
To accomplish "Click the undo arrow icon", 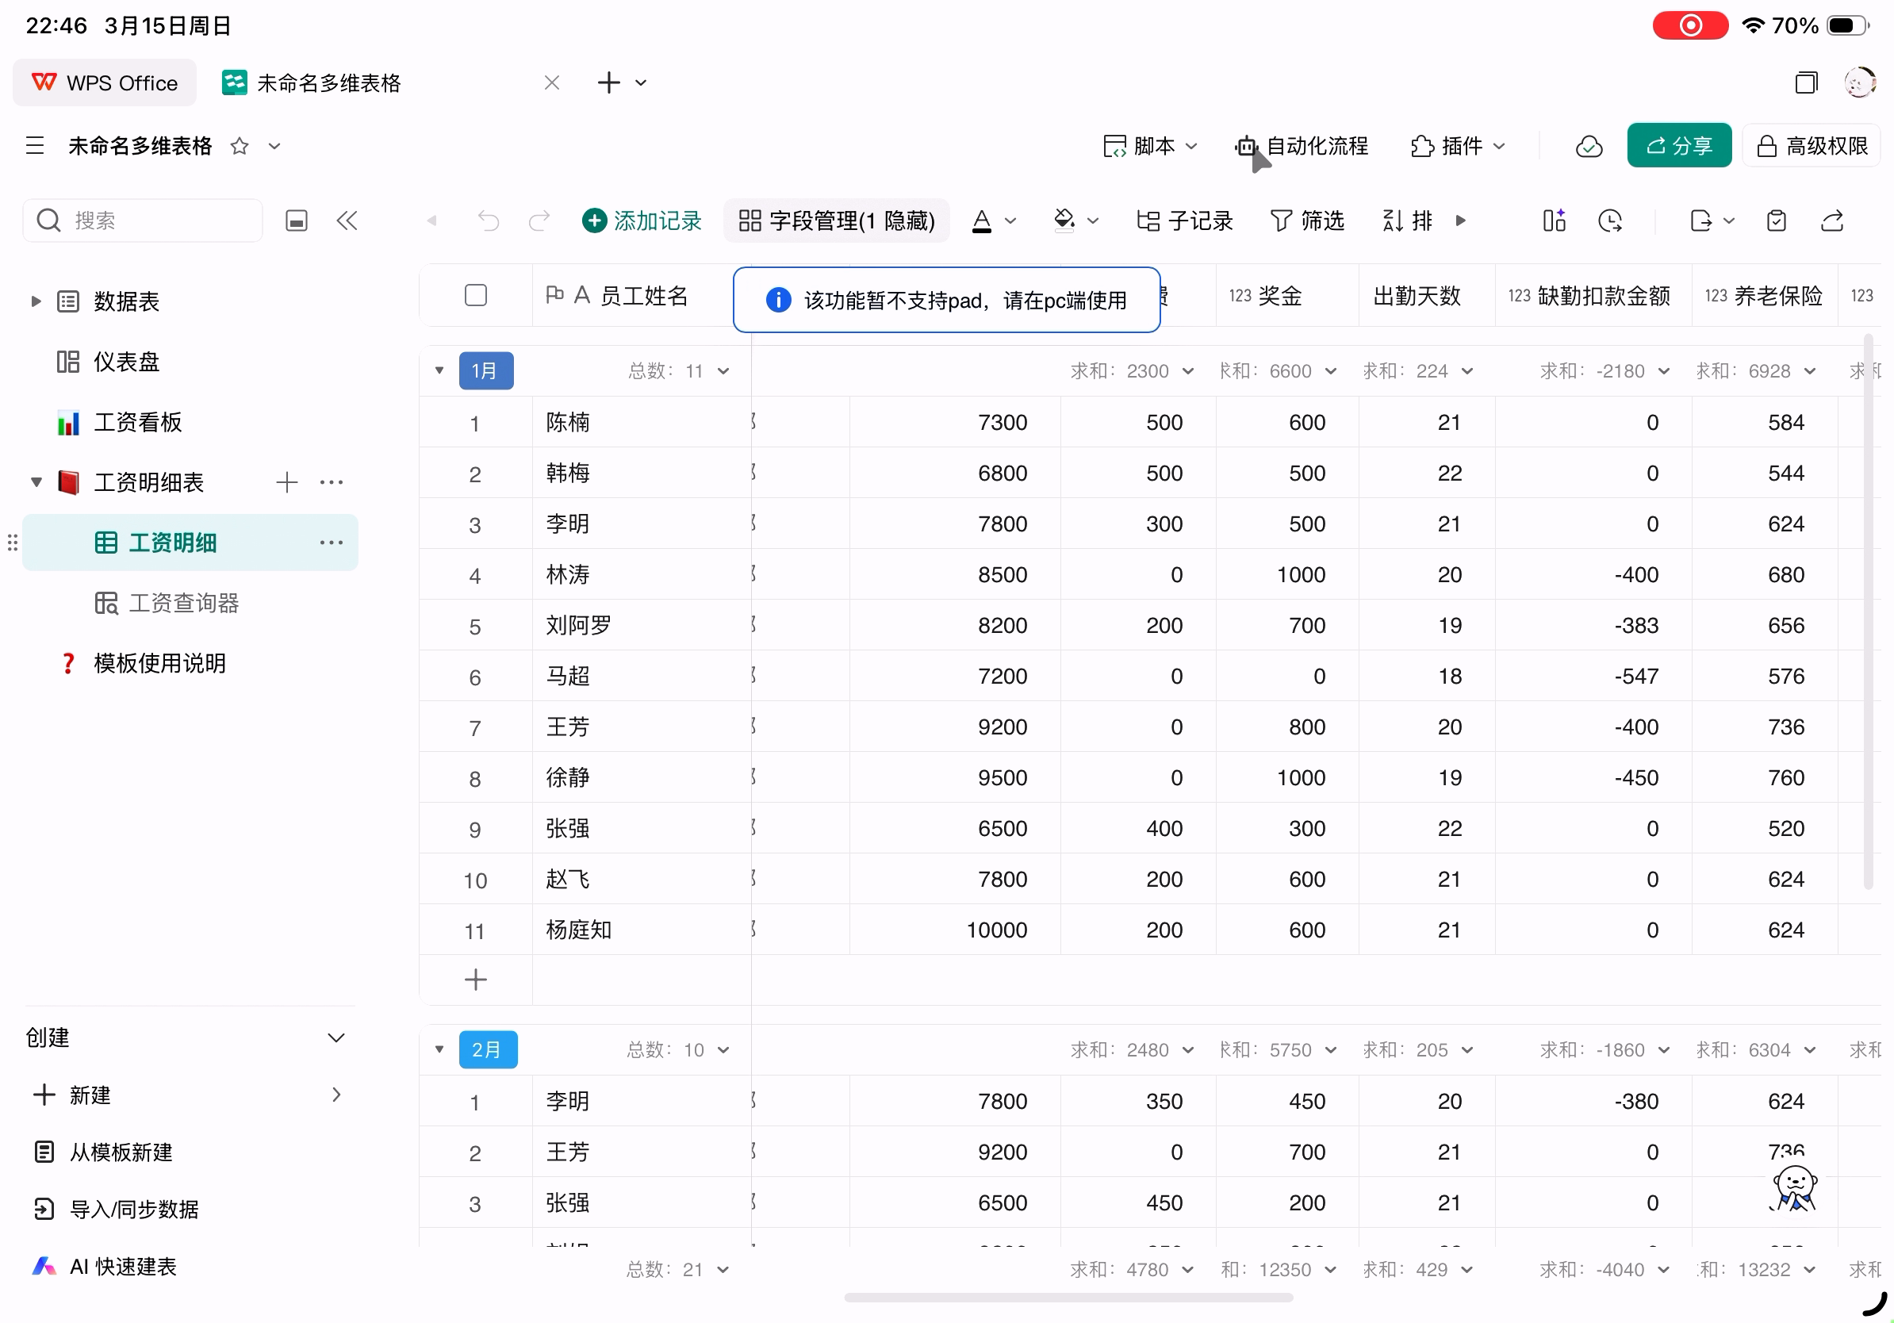I will tap(489, 221).
